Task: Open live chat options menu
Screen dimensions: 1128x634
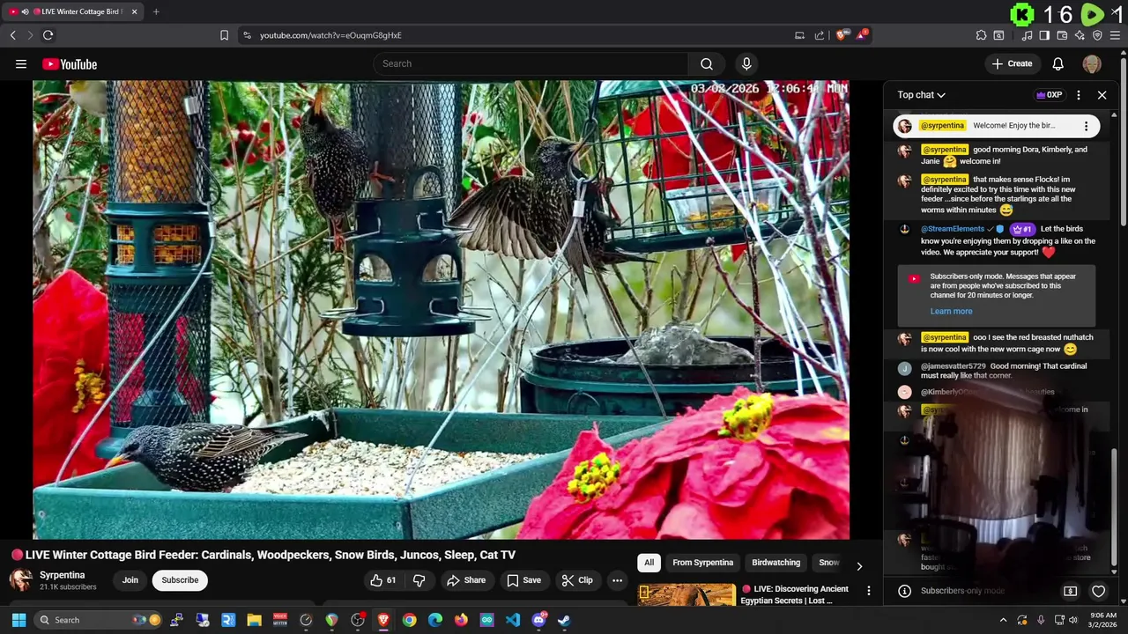Action: [x=1079, y=95]
